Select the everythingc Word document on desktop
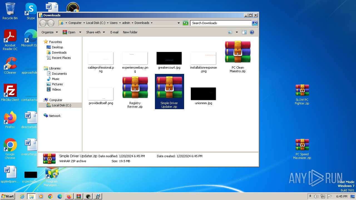This screenshot has height=200, width=356. click(x=30, y=147)
